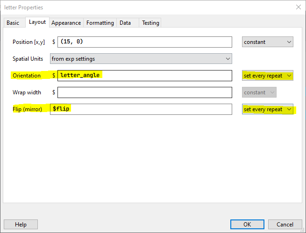This screenshot has width=306, height=233.
Task: Open the Position constant update dropdown
Action: (x=268, y=42)
